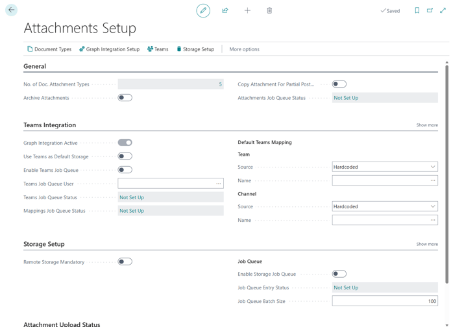Open Graph Integration Setup action
464x327 pixels.
(109, 49)
